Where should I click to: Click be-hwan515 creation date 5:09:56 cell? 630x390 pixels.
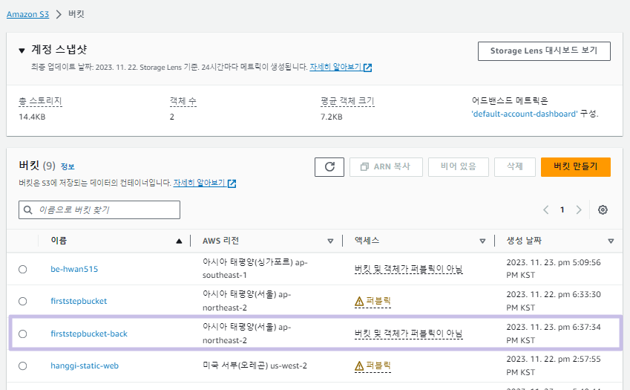tap(554, 269)
